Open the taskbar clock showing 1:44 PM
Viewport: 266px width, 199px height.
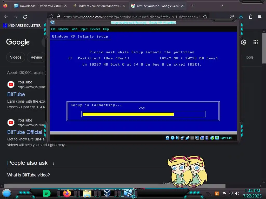[252, 193]
